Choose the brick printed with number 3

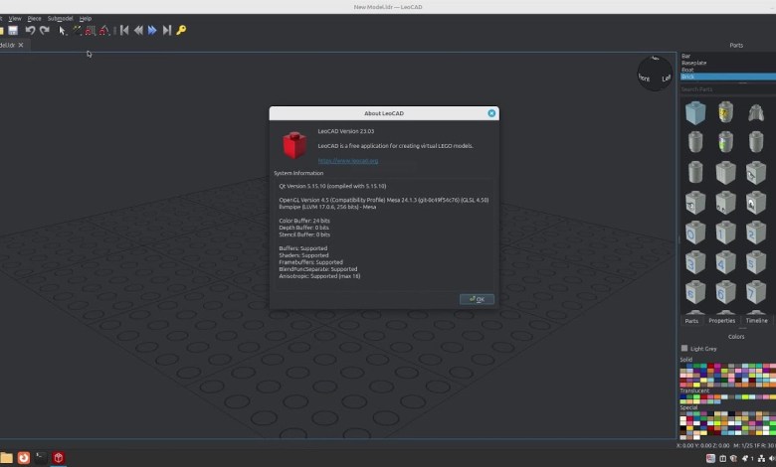[x=695, y=263]
